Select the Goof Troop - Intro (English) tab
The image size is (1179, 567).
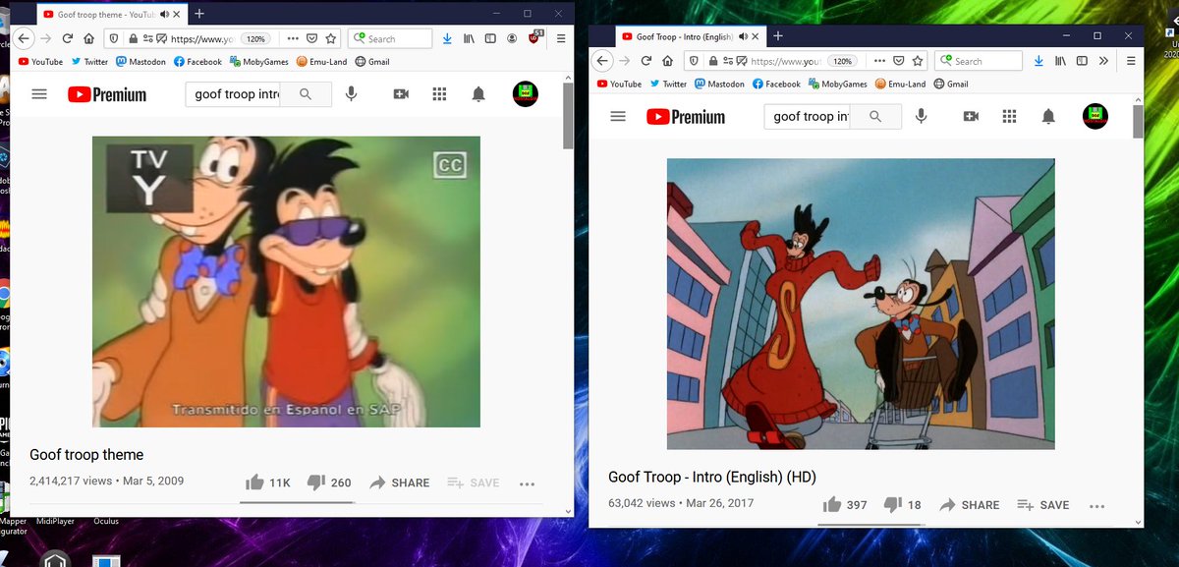(x=691, y=36)
